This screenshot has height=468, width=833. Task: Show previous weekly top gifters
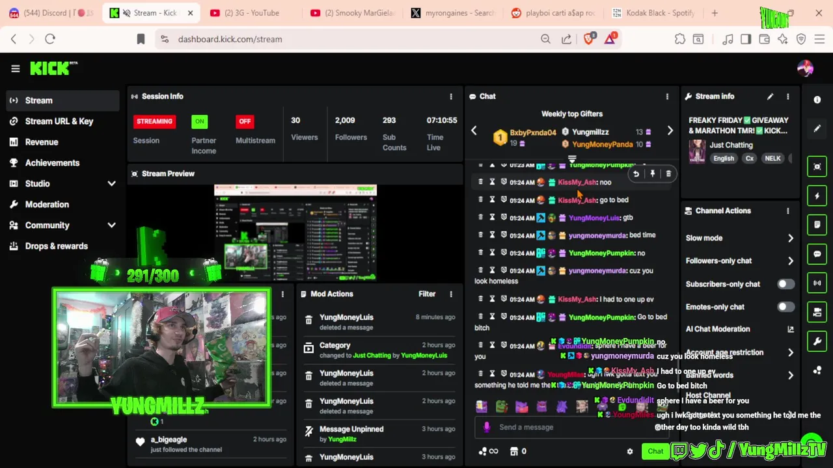tap(474, 131)
